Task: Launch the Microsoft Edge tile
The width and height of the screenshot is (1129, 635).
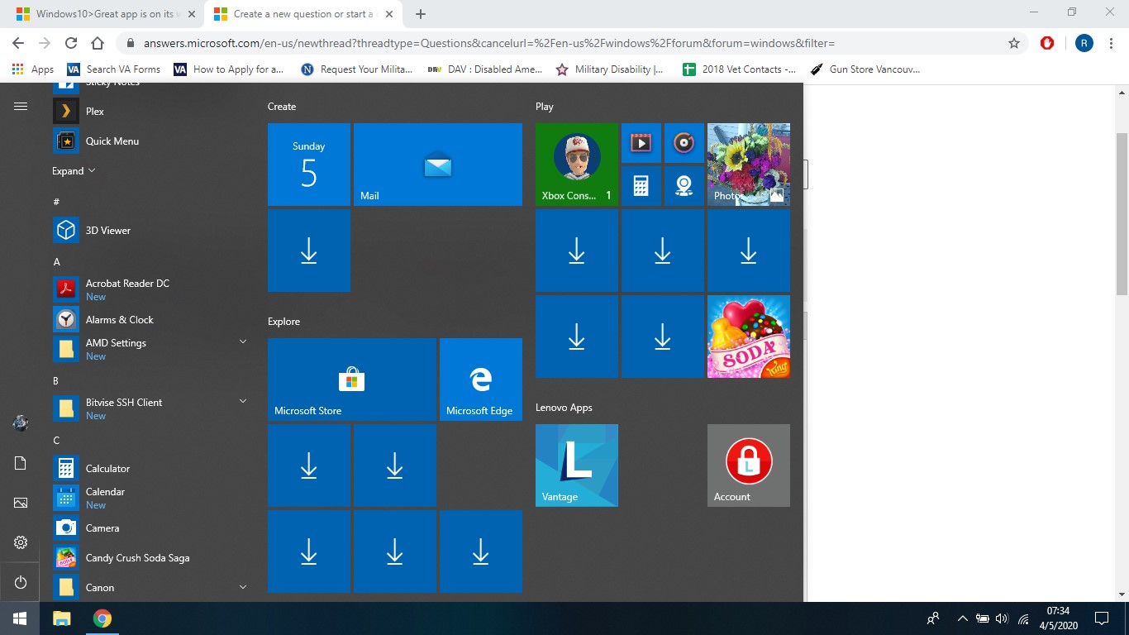Action: [481, 380]
